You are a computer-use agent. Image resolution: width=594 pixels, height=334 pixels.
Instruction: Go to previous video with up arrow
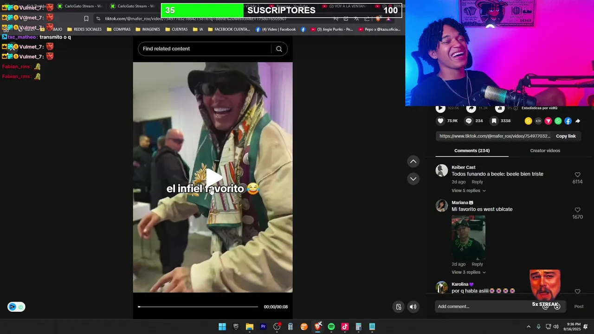(413, 161)
